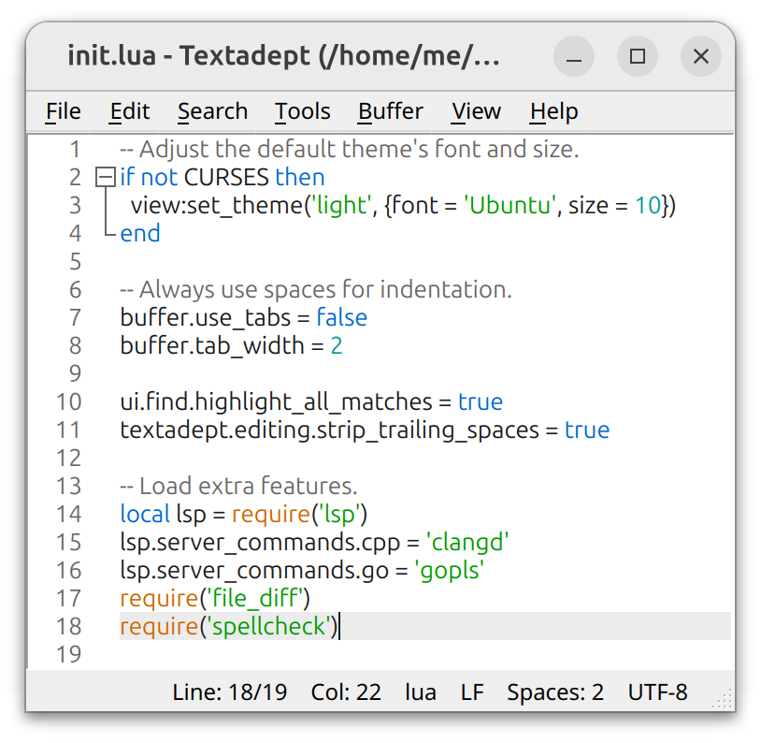The width and height of the screenshot is (761, 743).
Task: Open the Buffer menu
Action: tap(390, 111)
